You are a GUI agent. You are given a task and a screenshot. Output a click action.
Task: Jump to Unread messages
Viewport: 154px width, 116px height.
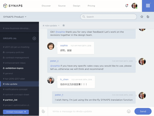pos(16,112)
